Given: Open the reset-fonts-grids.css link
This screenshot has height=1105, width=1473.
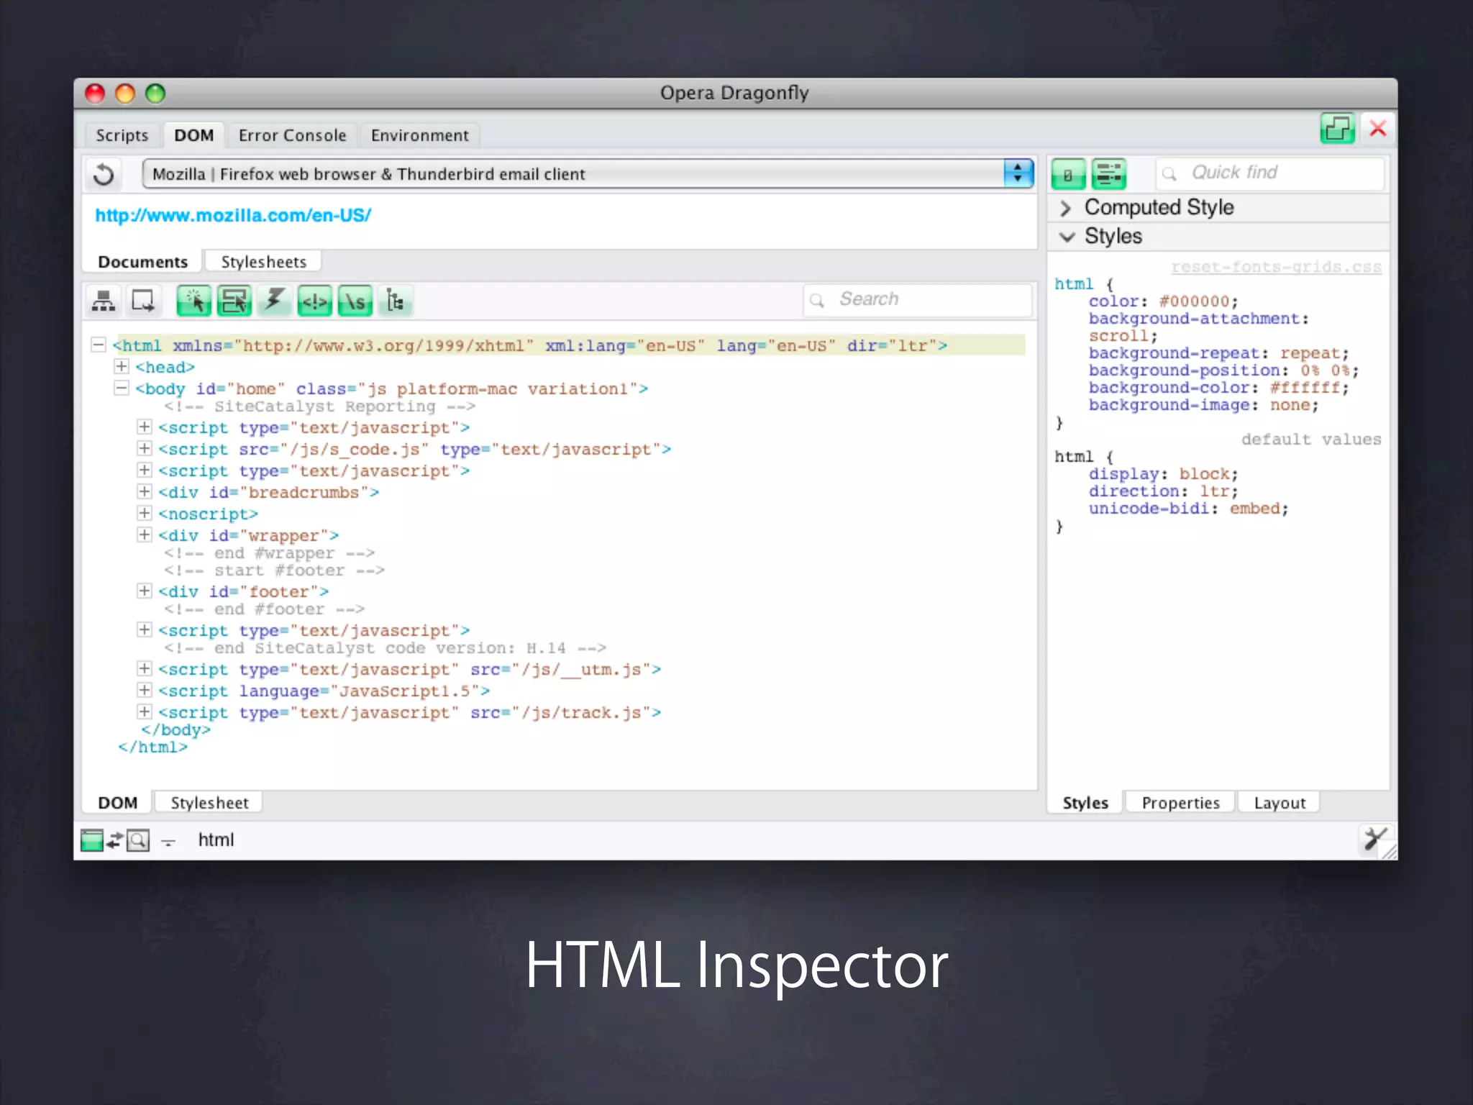Looking at the screenshot, I should point(1276,267).
